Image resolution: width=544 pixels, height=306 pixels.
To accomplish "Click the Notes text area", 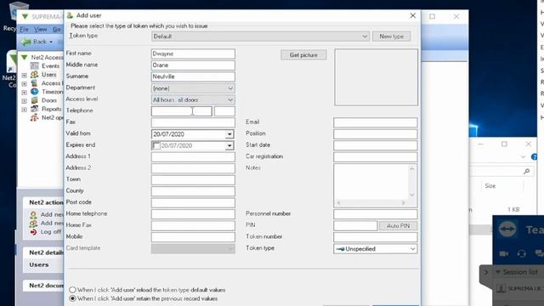I will click(x=371, y=182).
